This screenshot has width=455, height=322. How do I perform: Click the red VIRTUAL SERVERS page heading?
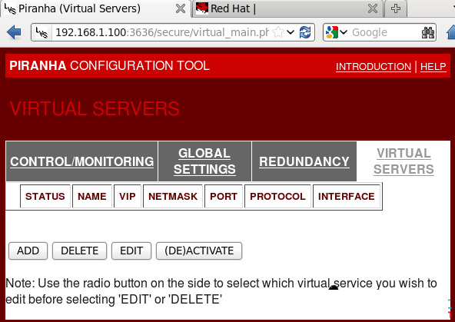[x=95, y=108]
